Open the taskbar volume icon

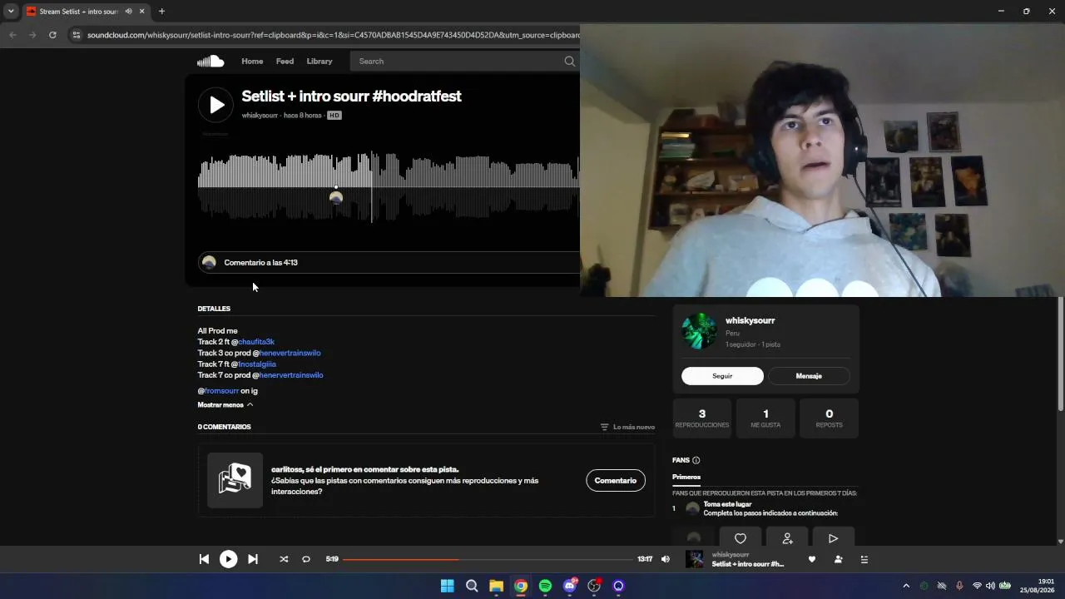tap(990, 586)
